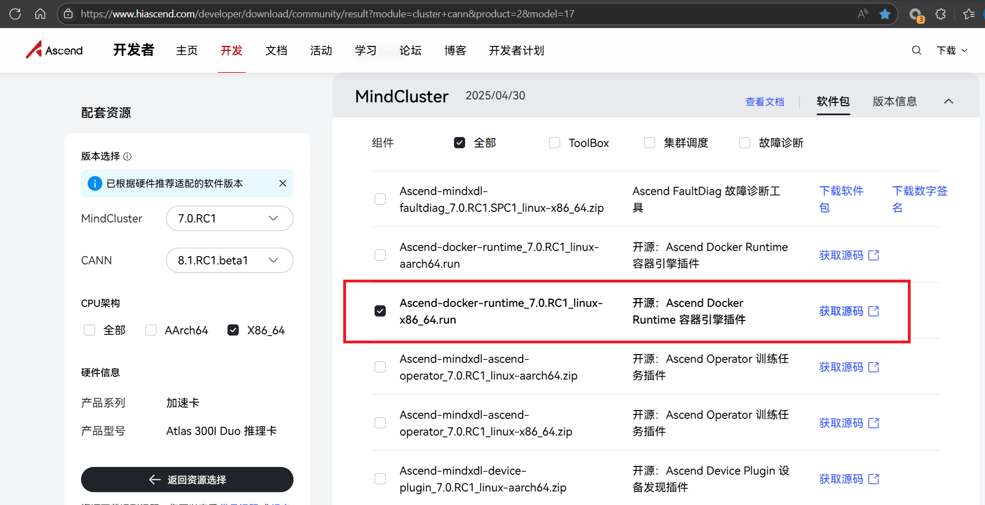Dismiss the recommended version notice
The width and height of the screenshot is (985, 505).
pos(282,183)
